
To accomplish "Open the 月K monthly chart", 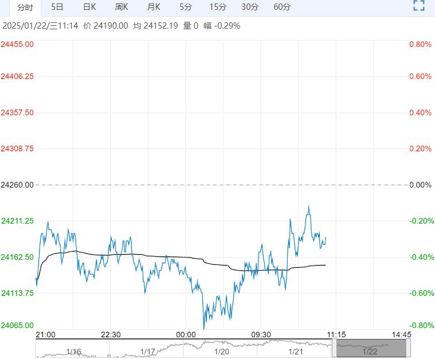I will pos(154,7).
